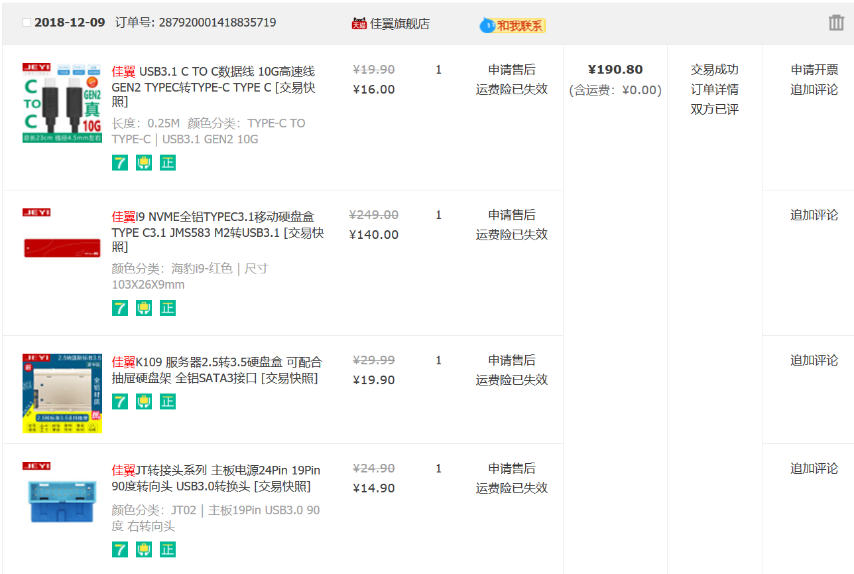Click 7-day return icon under USB3.1 cable
Screen dimensions: 854x574
click(x=120, y=163)
